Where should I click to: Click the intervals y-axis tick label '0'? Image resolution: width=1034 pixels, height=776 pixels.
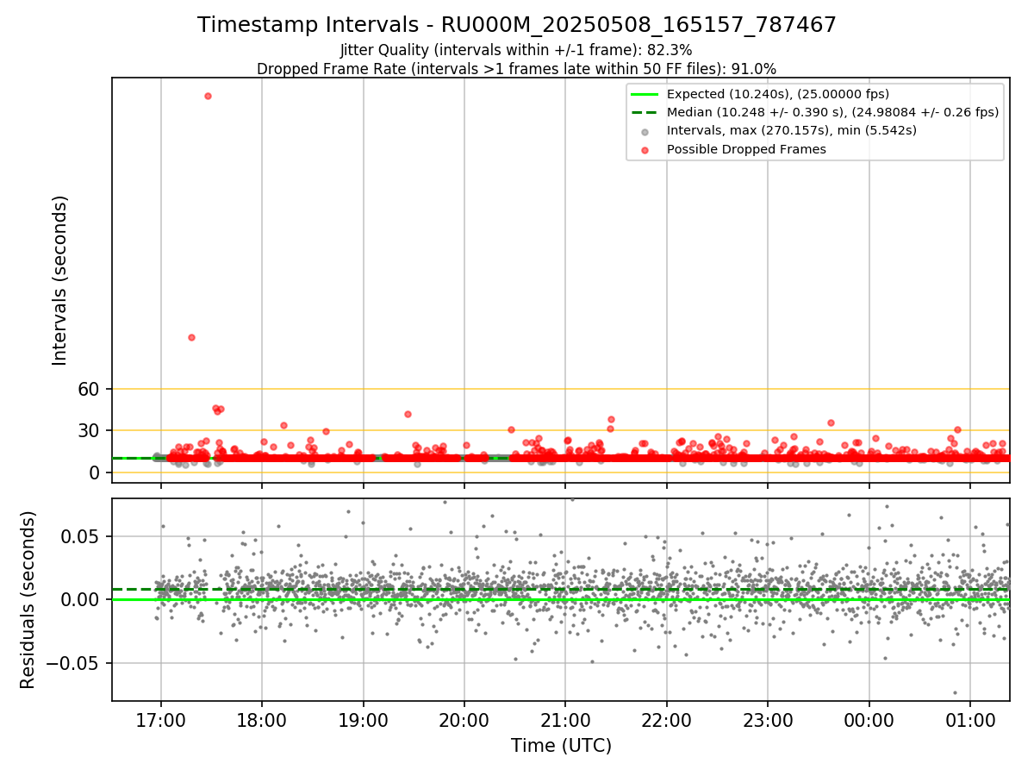[97, 472]
